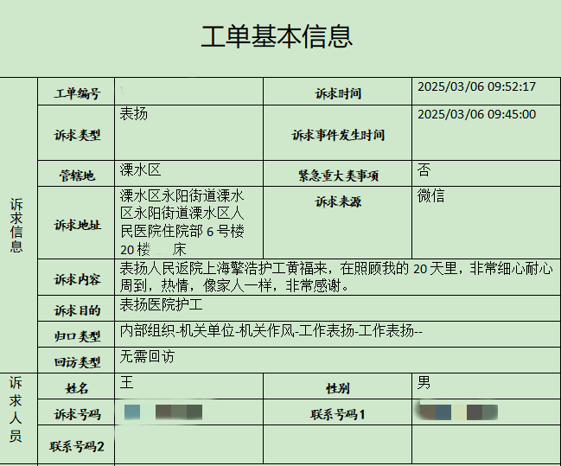Select the 姓名 label

click(x=77, y=388)
